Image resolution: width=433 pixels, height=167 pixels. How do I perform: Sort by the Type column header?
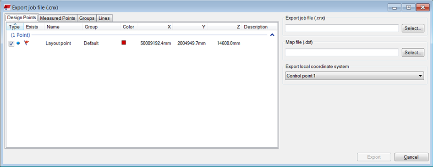click(15, 27)
